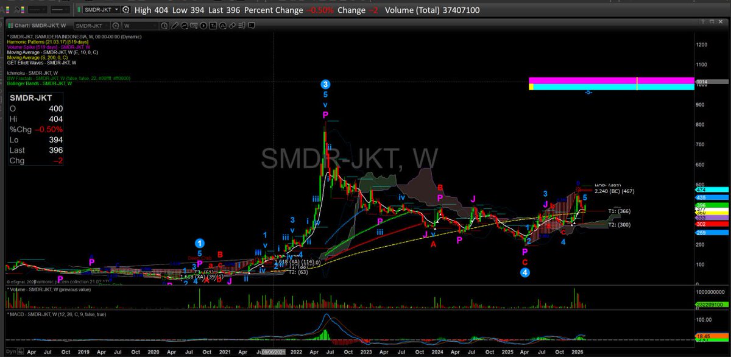Image resolution: width=731 pixels, height=357 pixels.
Task: Click the circled wave 3 label at peak
Action: coord(326,84)
